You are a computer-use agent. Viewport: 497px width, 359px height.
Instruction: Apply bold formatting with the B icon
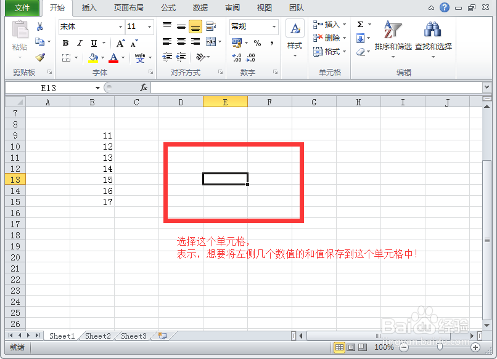point(65,42)
